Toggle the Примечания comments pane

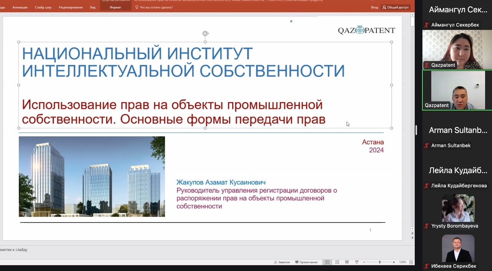(306, 262)
